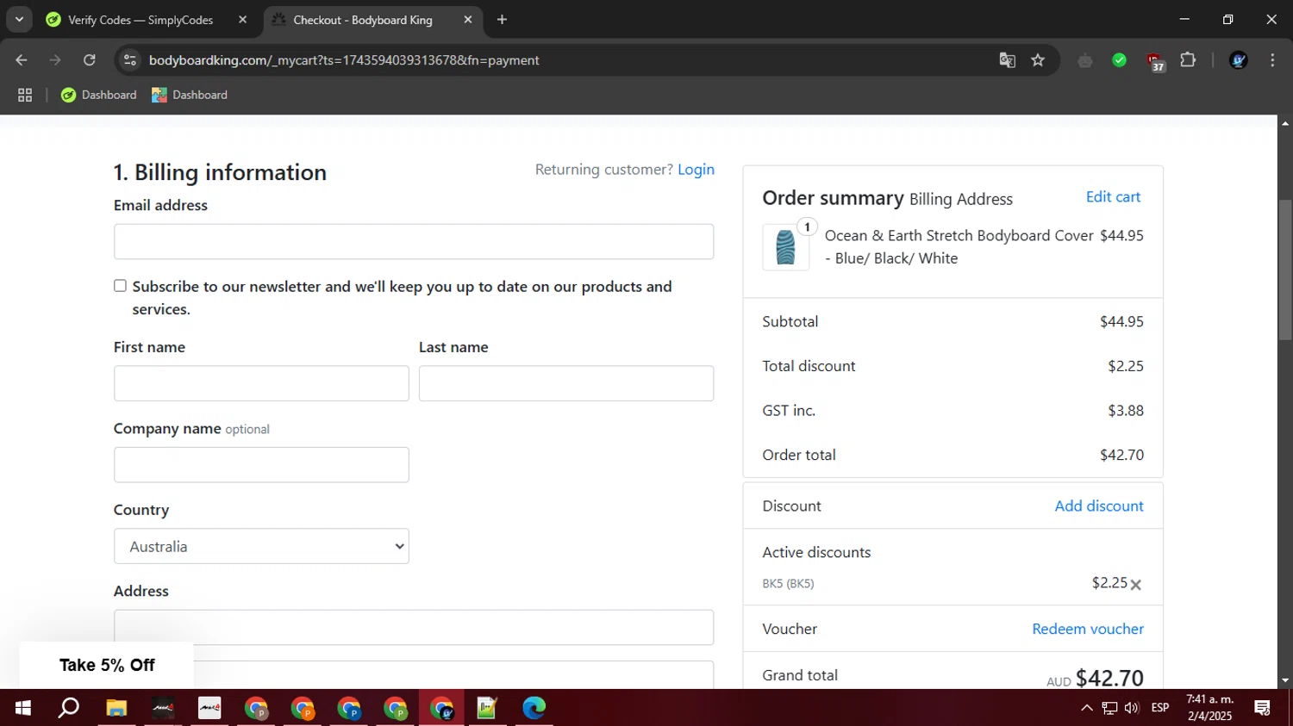Click the bodyboard cover product thumbnail

(785, 248)
